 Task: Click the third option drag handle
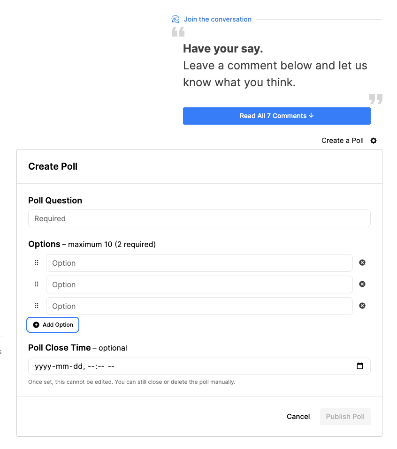(x=37, y=306)
